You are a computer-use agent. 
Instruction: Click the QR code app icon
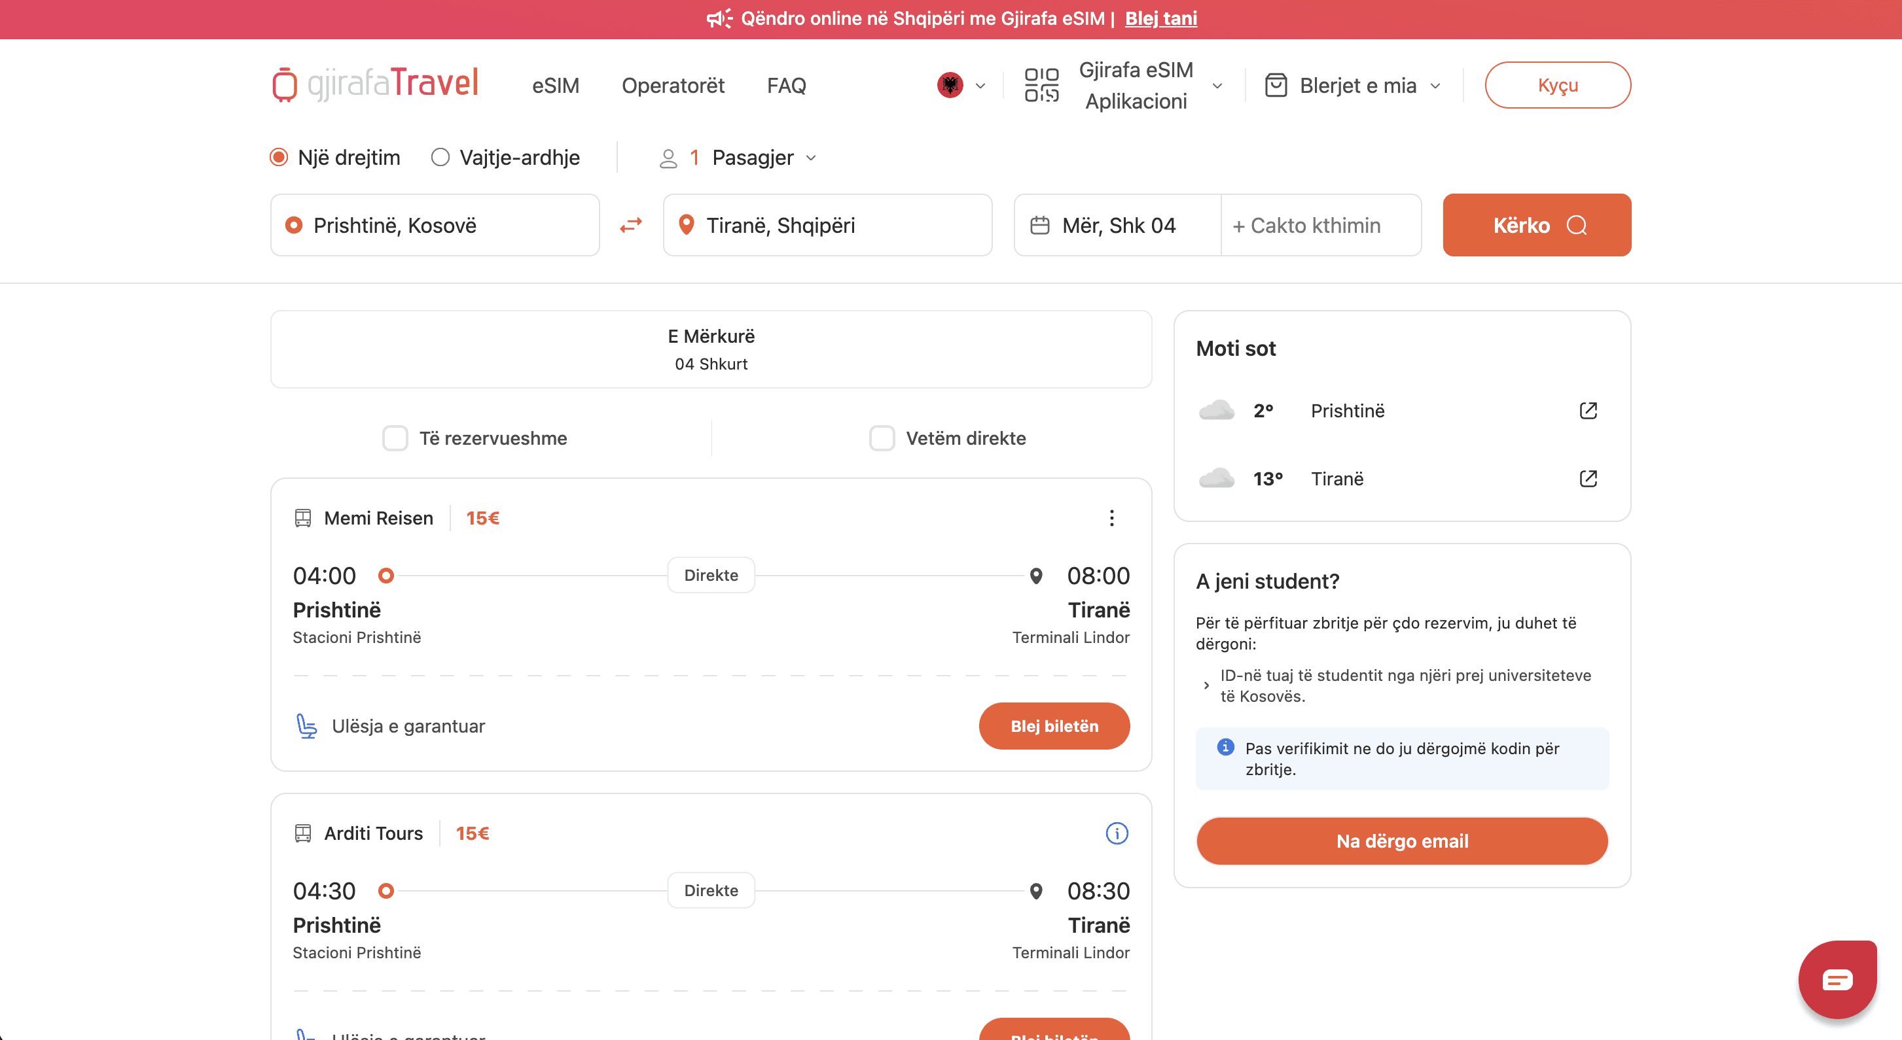click(1041, 85)
